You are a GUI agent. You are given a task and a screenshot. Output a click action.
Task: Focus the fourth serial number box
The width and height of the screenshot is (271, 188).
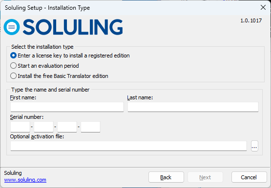tap(90, 127)
